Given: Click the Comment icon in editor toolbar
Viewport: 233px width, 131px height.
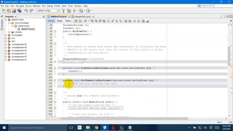Looking at the screenshot, I should click(143, 21).
